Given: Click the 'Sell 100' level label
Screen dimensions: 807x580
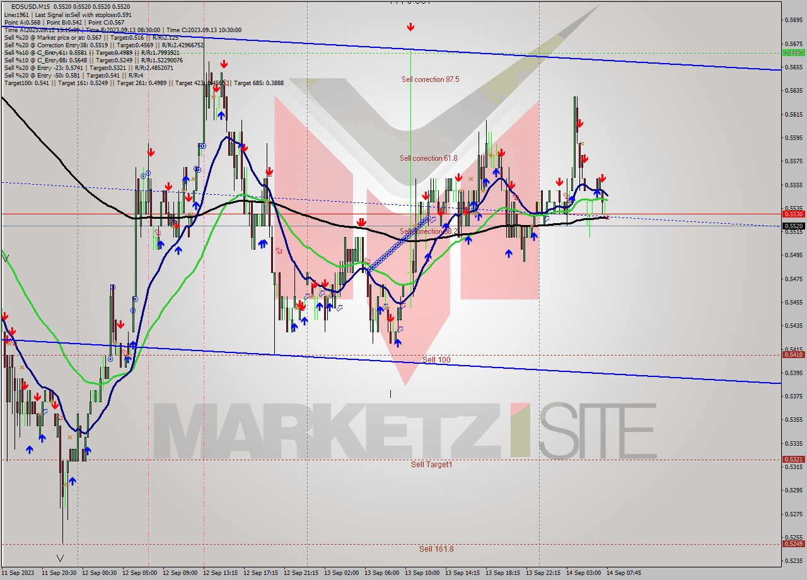Looking at the screenshot, I should pos(436,360).
